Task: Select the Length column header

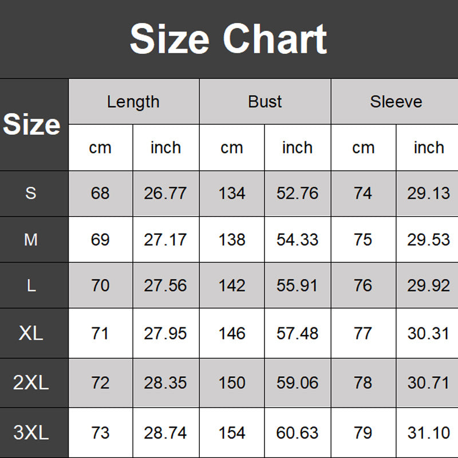Action: coord(133,102)
